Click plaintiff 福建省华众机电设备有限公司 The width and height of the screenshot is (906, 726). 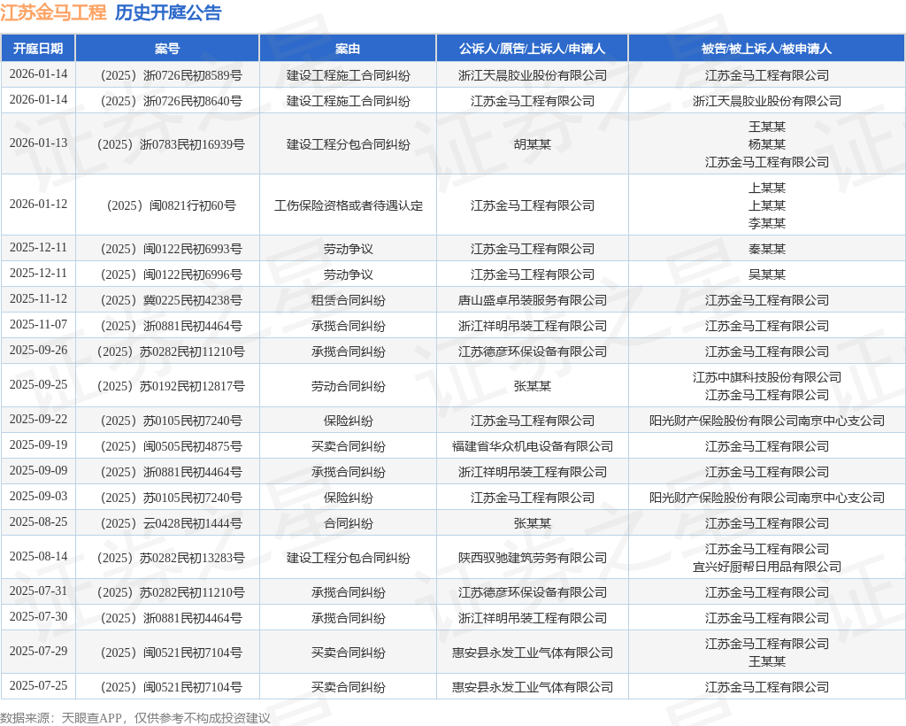532,446
